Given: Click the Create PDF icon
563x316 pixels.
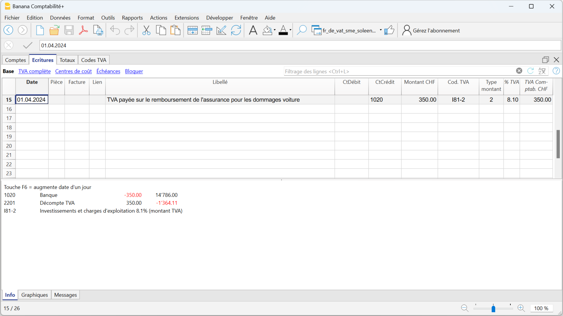Looking at the screenshot, I should click(83, 30).
